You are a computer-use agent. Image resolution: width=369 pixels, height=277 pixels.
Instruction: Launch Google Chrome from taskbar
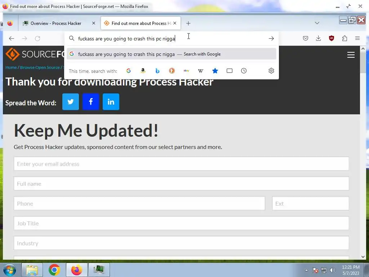[x=54, y=270]
